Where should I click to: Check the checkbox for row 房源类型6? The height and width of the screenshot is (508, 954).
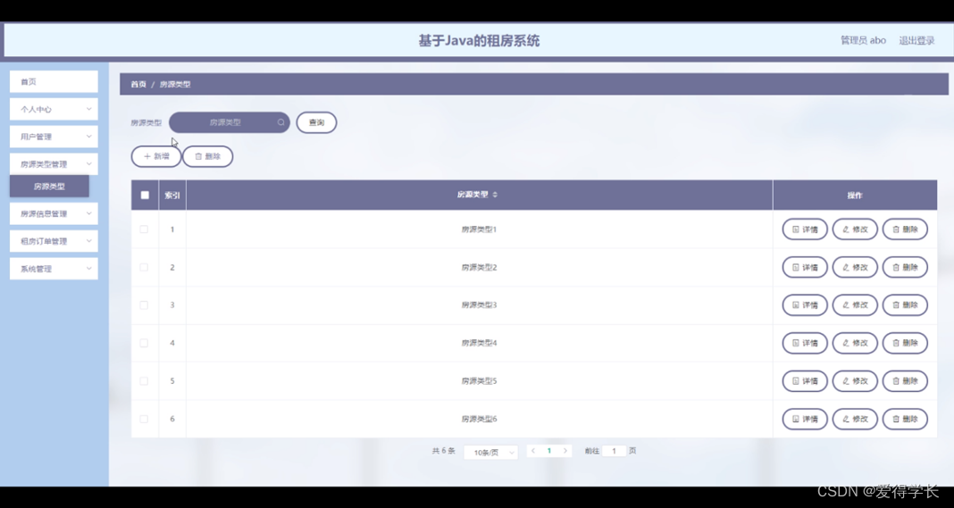[x=144, y=419]
